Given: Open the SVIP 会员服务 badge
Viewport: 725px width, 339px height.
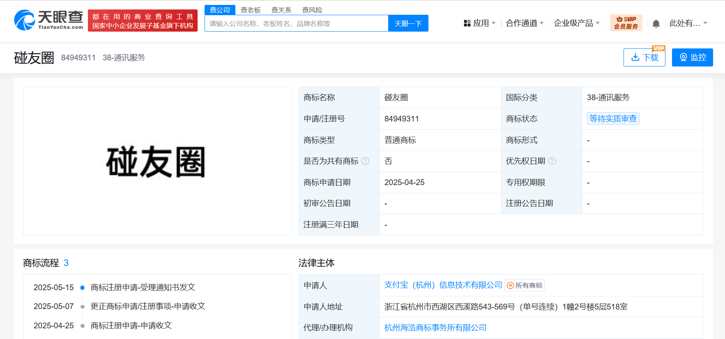Looking at the screenshot, I should coord(626,23).
